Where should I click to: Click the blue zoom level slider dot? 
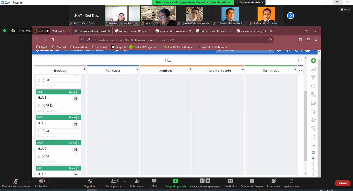click(x=313, y=159)
